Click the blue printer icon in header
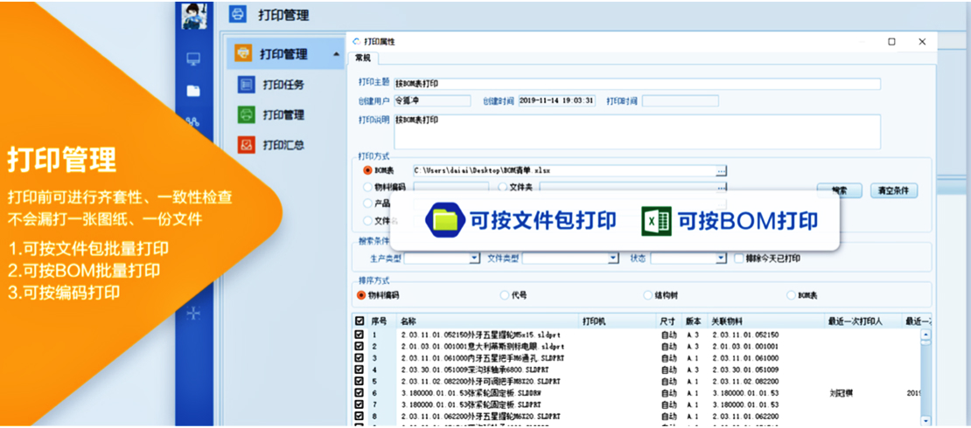Screen dimensions: 971x428 (237, 15)
